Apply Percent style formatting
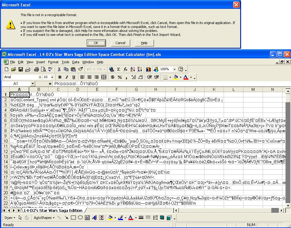 click(120, 77)
